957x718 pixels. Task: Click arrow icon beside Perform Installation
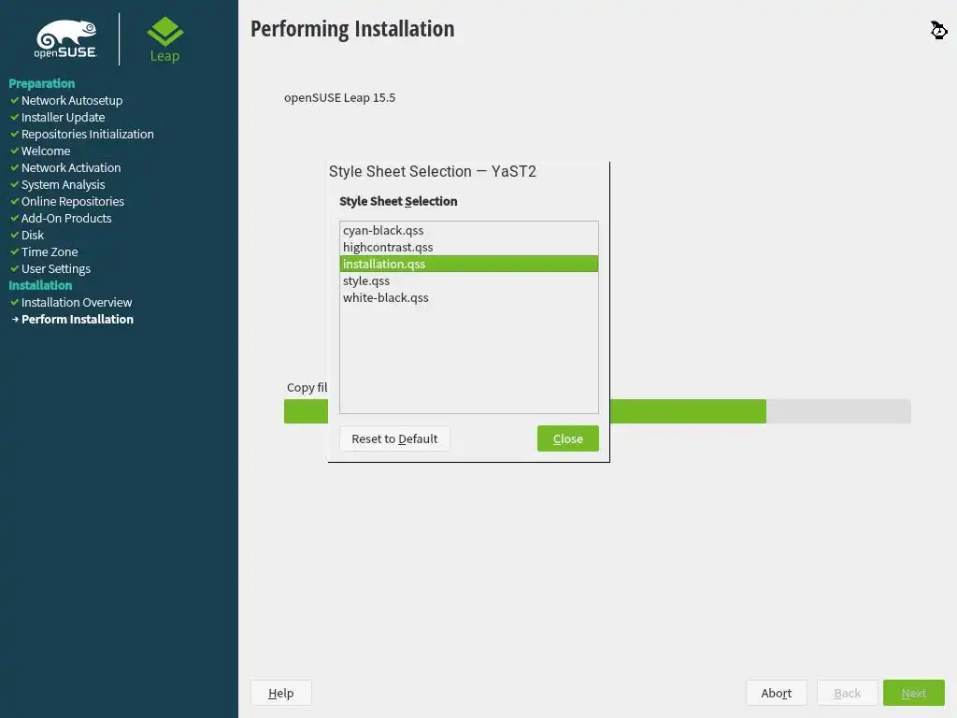15,320
